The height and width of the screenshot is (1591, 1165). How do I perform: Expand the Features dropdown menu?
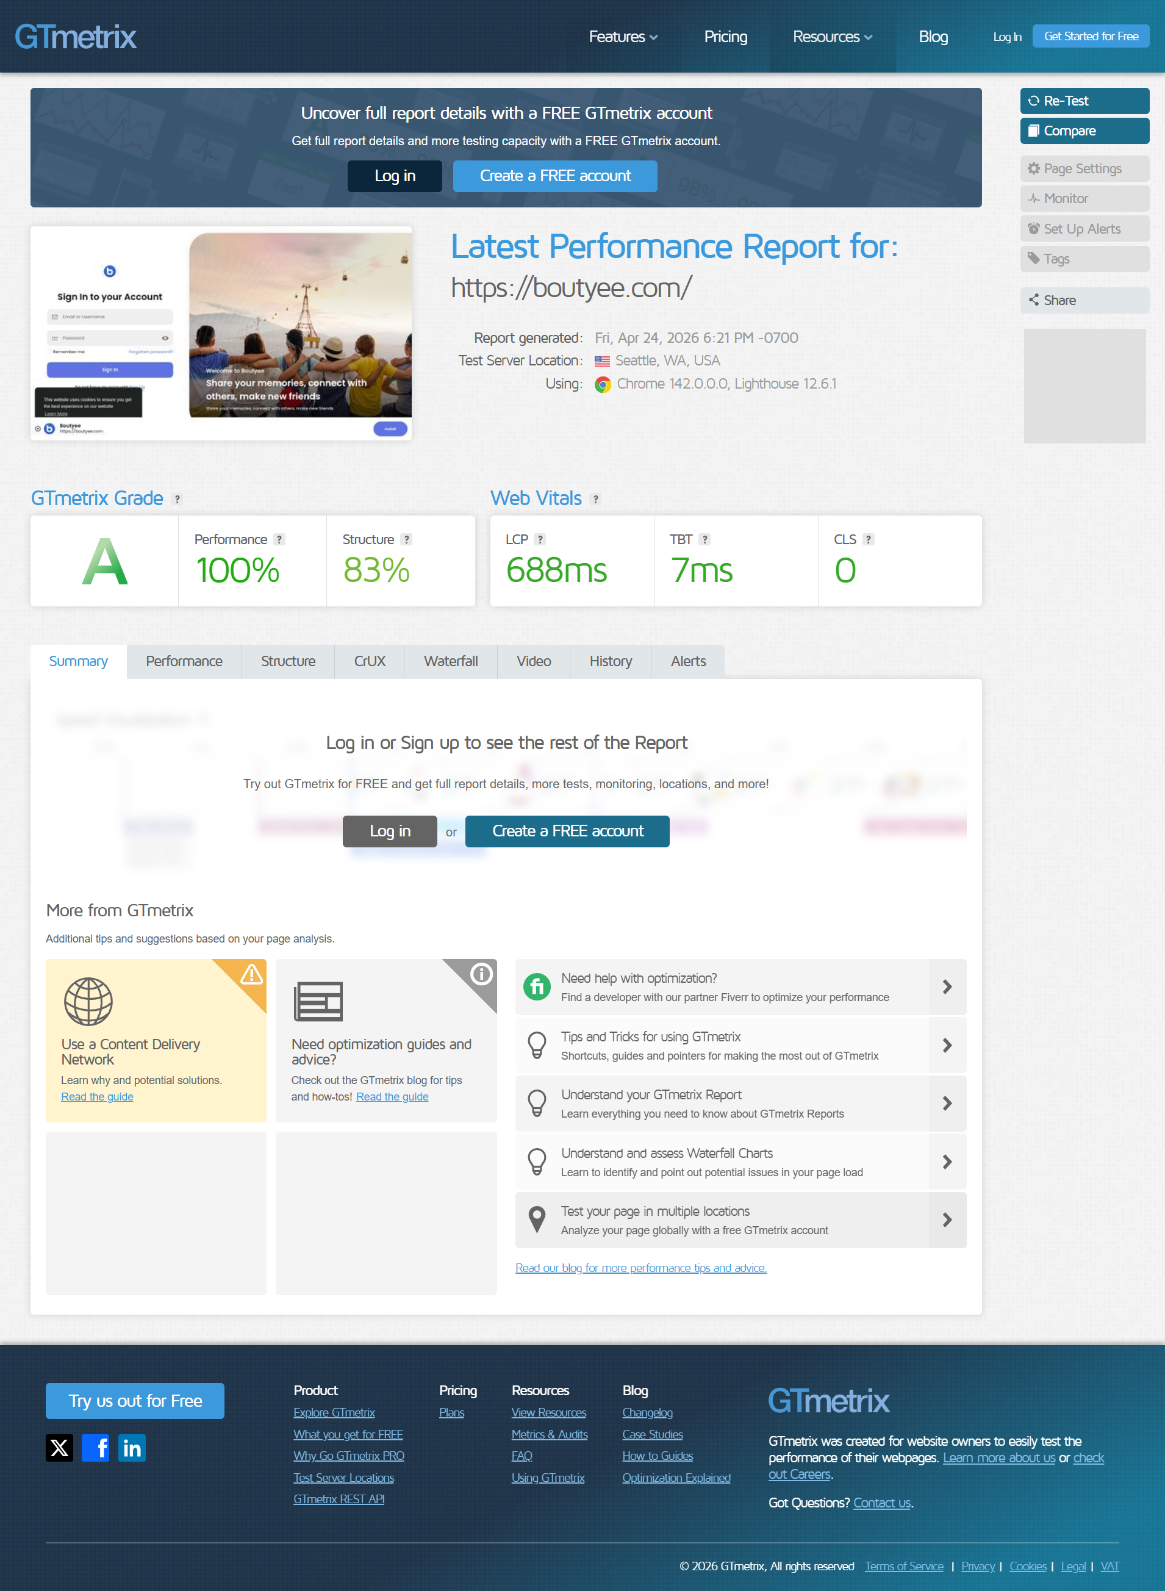(x=623, y=37)
